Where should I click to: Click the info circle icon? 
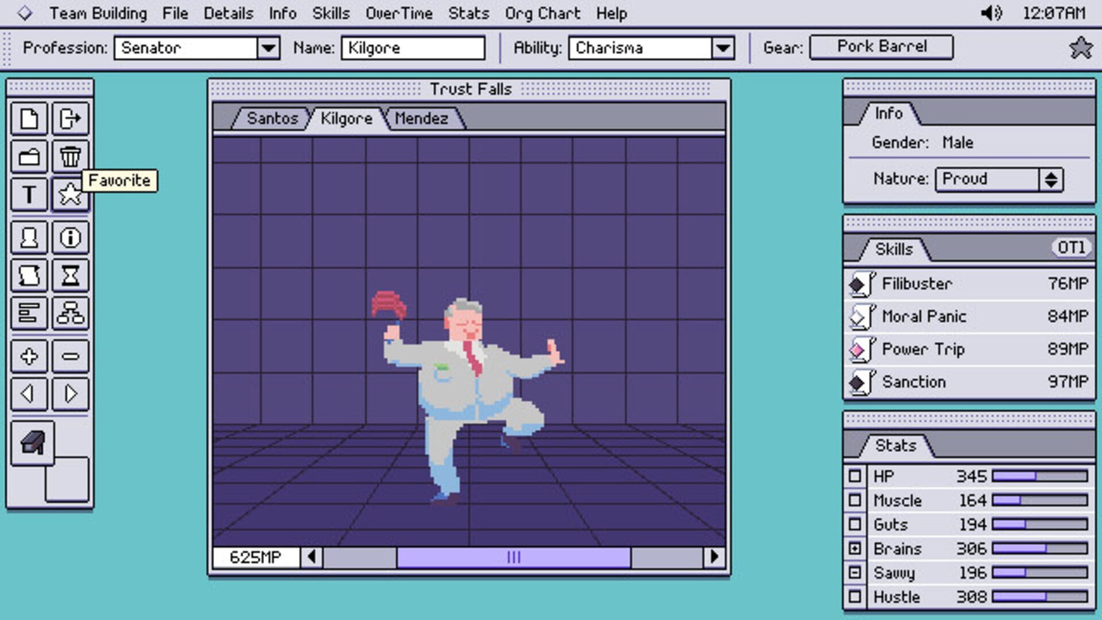70,238
